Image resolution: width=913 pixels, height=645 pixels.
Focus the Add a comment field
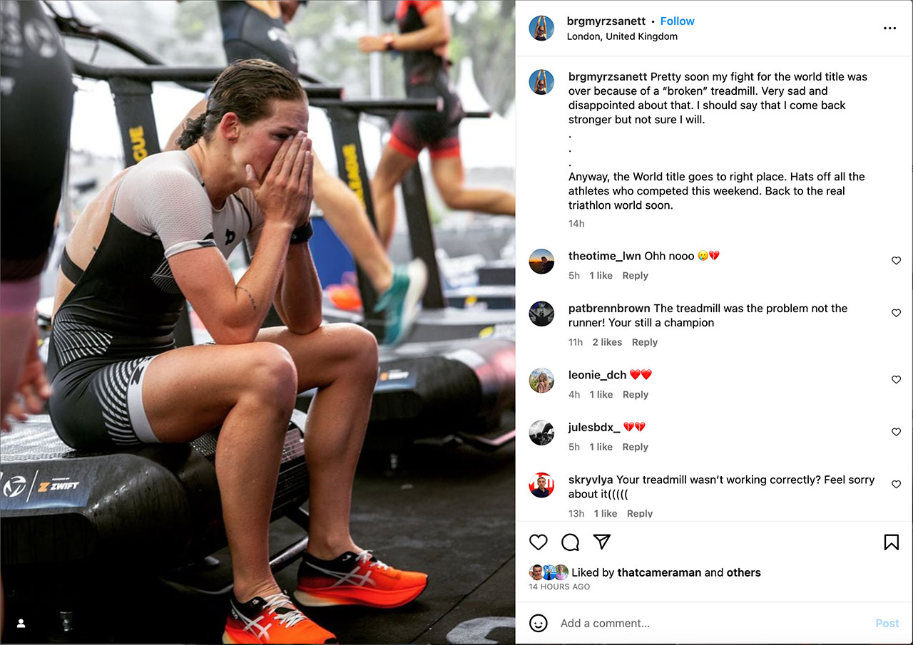pos(713,623)
